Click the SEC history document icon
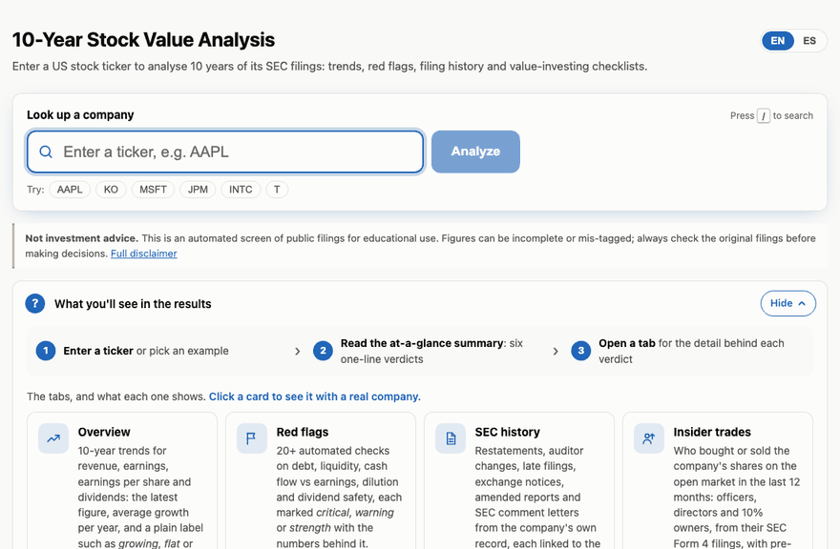 (451, 438)
